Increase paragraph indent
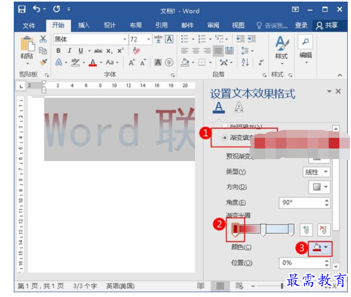Image resolution: width=351 pixels, height=297 pixels. [252, 39]
